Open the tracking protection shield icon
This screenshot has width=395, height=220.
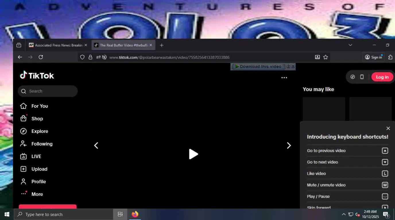(x=82, y=57)
